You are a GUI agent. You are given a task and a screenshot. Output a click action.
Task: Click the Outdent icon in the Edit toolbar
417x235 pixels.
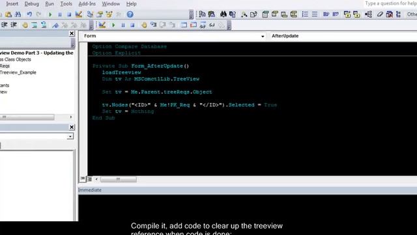[x=14, y=25]
